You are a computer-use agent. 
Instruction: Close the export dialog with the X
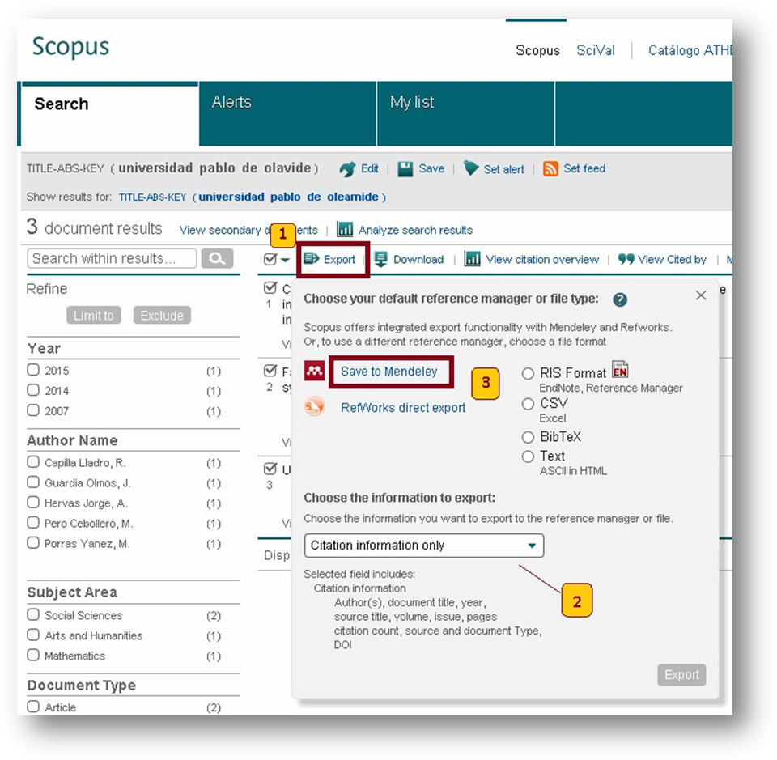[701, 295]
